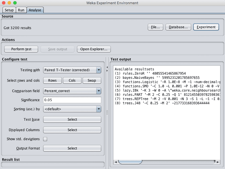Viewport: 225px width, 169px height.
Task: Click the Rows selection button
Action: [52, 80]
